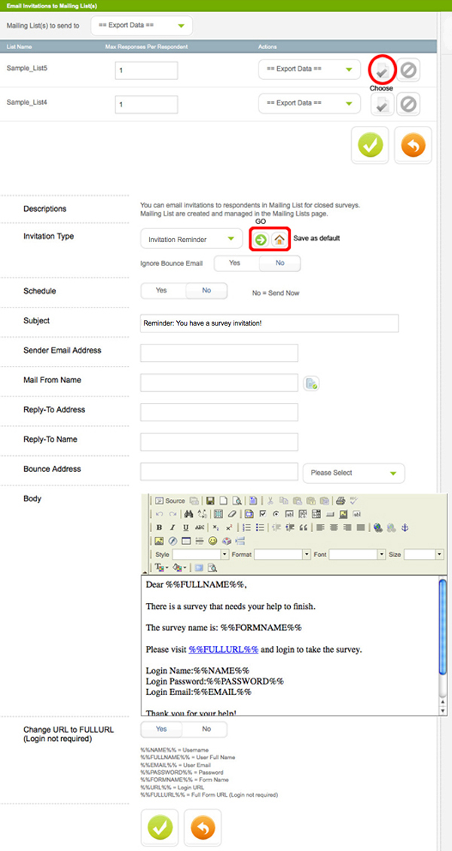Open the Font dropdown in the editor
This screenshot has width=452, height=851.
(x=356, y=554)
